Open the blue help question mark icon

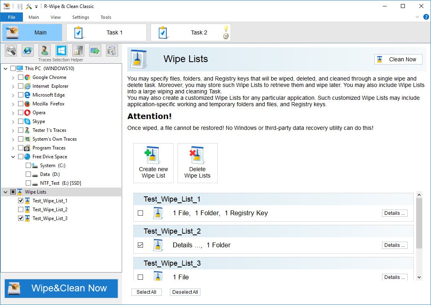click(426, 17)
